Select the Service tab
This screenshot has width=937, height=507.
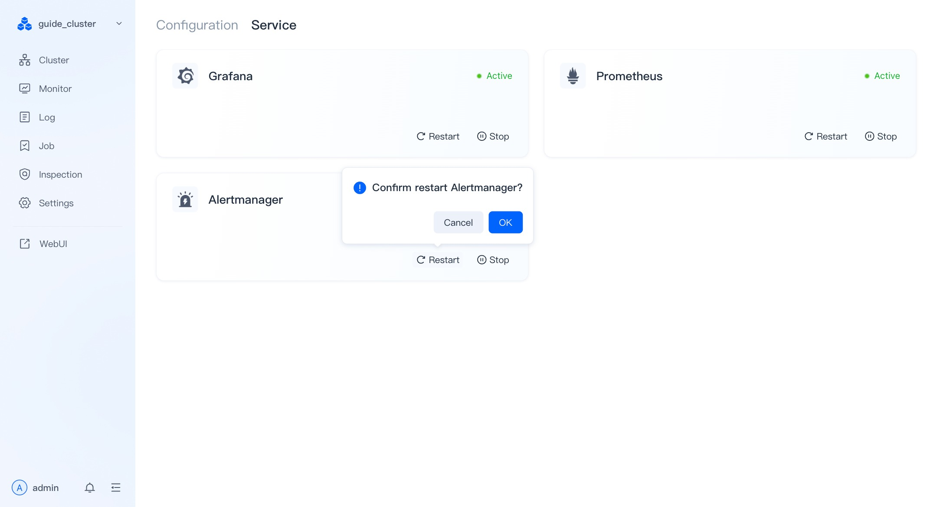coord(274,25)
